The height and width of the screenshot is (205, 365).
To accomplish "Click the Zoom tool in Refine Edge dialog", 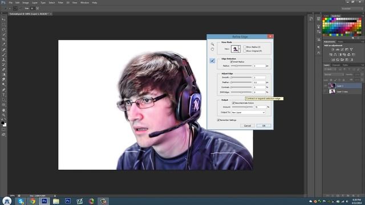I will click(x=212, y=44).
